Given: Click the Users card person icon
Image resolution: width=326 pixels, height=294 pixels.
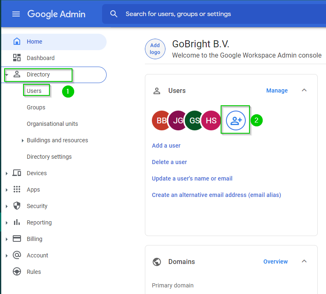Looking at the screenshot, I should (x=157, y=91).
